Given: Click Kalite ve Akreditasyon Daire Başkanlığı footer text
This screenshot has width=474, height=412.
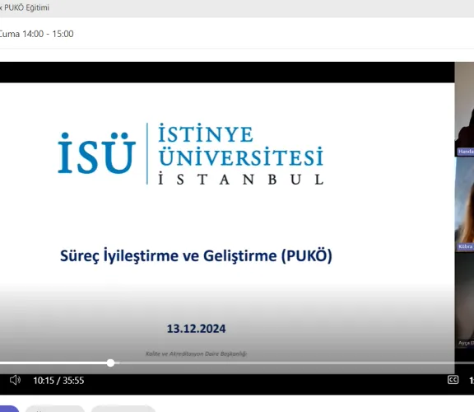Looking at the screenshot, I should (196, 353).
